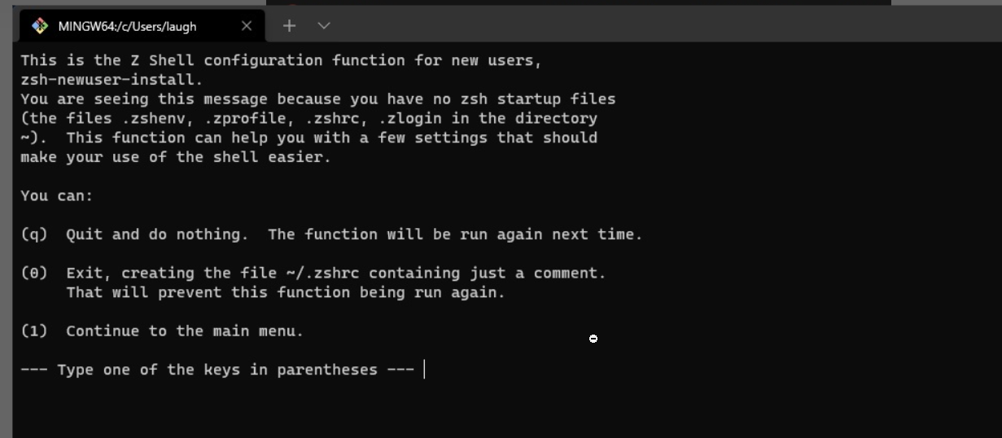The image size is (1002, 438).
Task: Close the MINGW64 terminal tab
Action: tap(247, 26)
